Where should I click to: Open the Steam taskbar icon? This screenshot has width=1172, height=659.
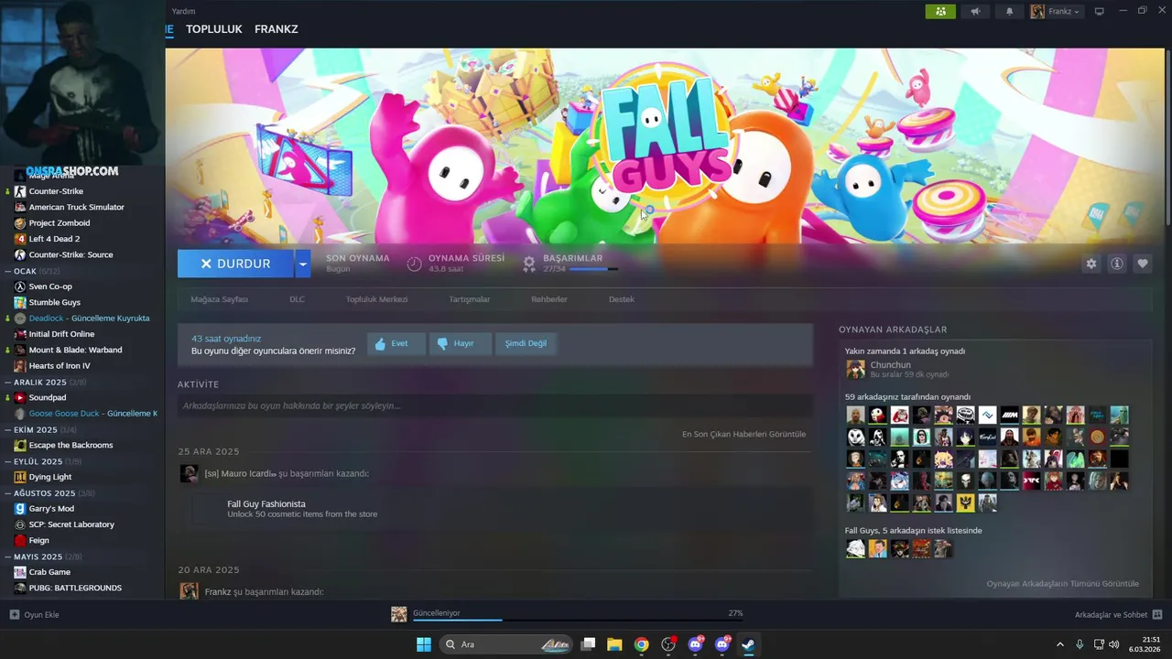[748, 644]
